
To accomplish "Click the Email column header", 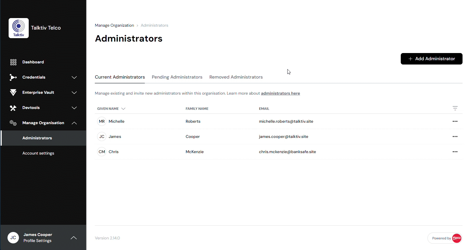I will 264,109.
